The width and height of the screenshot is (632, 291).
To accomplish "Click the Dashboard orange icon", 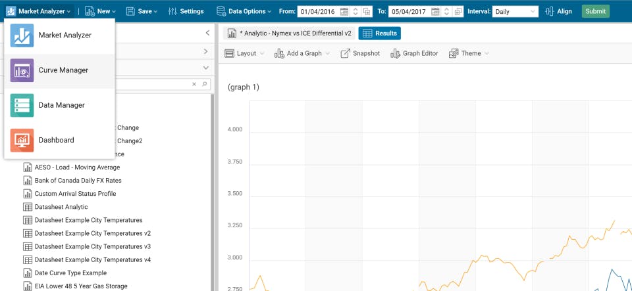I will [22, 141].
